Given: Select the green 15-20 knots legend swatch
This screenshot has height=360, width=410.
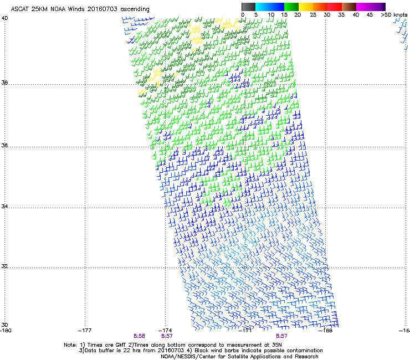Looking at the screenshot, I should coord(291,7).
